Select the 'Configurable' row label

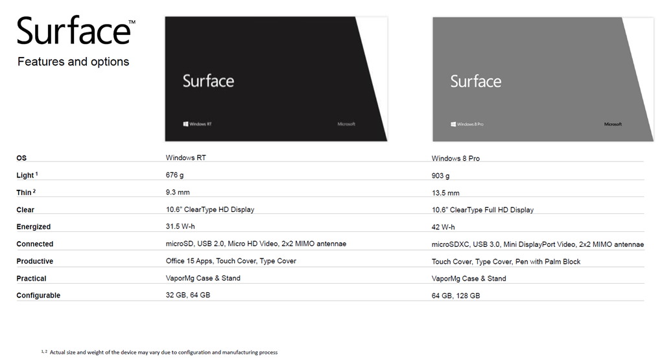point(38,295)
